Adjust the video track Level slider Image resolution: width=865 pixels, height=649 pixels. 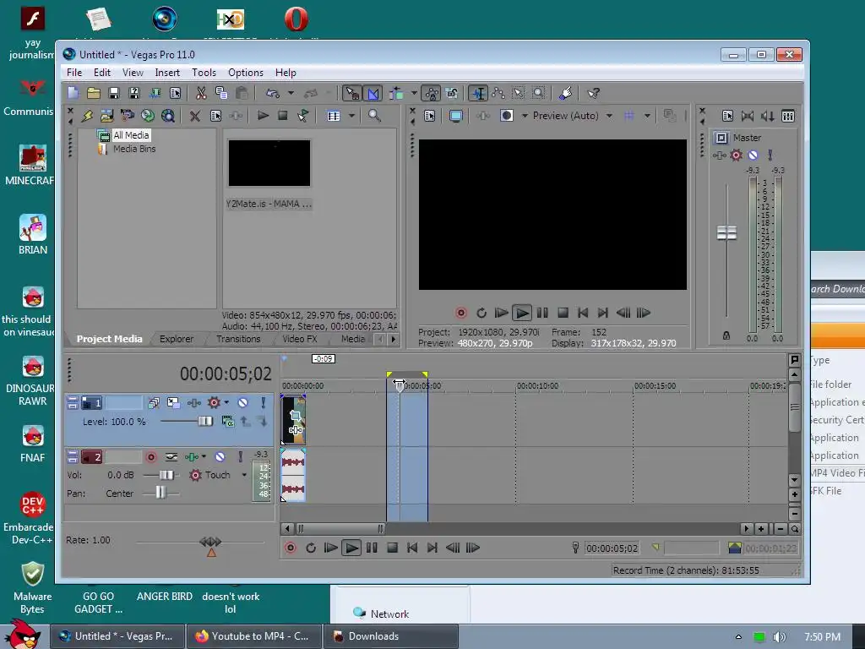click(x=205, y=422)
